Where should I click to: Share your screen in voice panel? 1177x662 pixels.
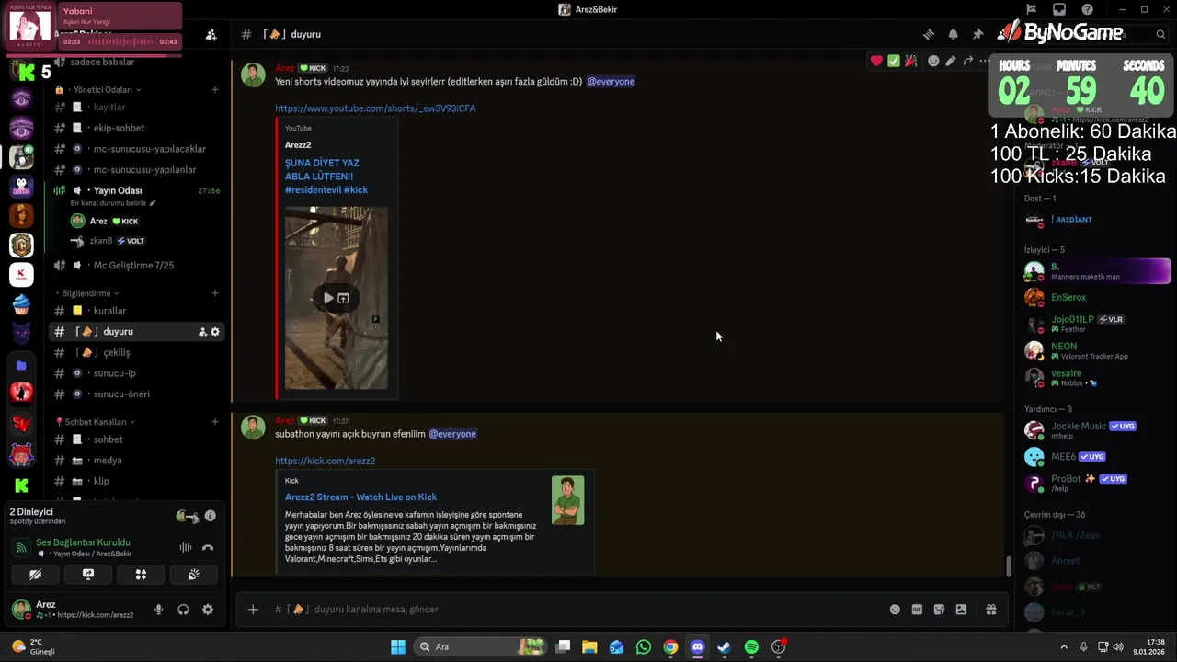(x=88, y=574)
